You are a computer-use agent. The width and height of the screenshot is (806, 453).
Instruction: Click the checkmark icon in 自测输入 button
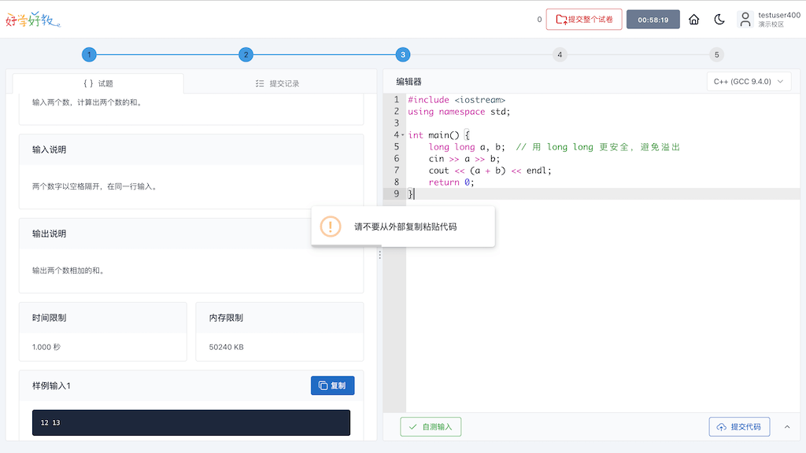(414, 426)
